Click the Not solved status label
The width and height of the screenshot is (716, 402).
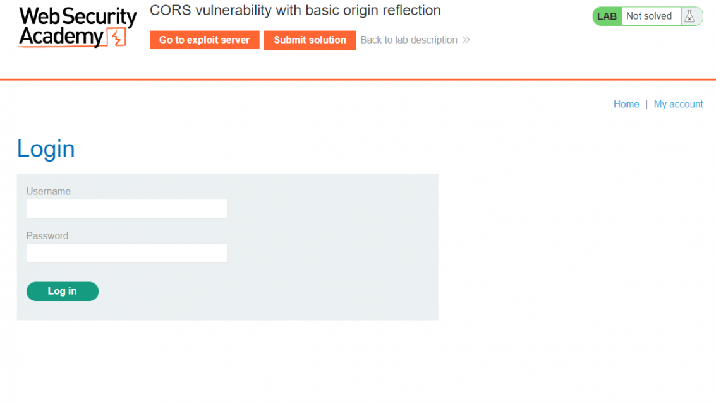pyautogui.click(x=649, y=16)
